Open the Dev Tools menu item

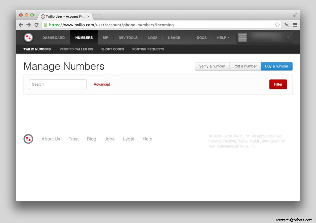[x=128, y=38]
